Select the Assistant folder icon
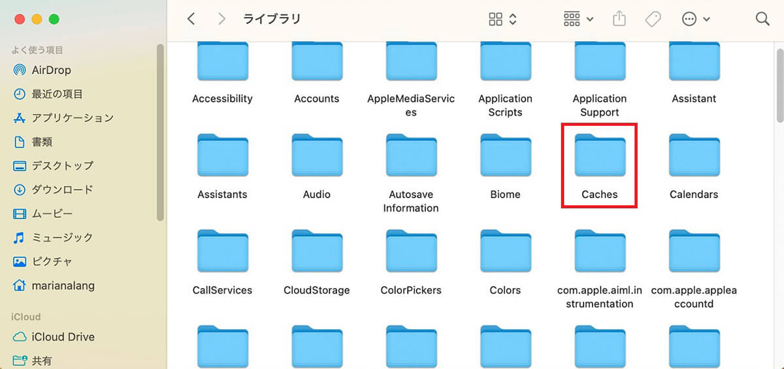784x369 pixels. (694, 61)
